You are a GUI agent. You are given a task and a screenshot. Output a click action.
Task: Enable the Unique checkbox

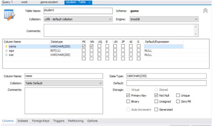(178, 95)
